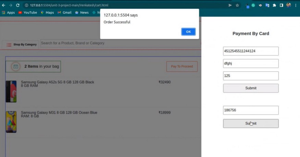300x157 pixels.
Task: Focus the CVV field containing 125
Action: click(251, 76)
